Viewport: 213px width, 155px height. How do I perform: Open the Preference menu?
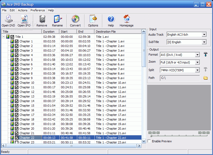click(38, 10)
